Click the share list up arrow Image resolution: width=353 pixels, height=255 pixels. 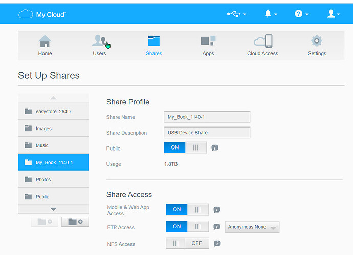pos(53,98)
